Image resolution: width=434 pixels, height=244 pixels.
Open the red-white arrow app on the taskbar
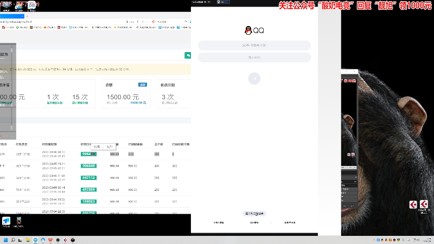(x=65, y=240)
